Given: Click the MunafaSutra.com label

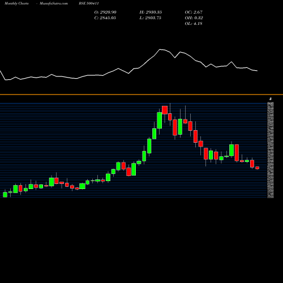Looking at the screenshot, I should [x=54, y=3].
